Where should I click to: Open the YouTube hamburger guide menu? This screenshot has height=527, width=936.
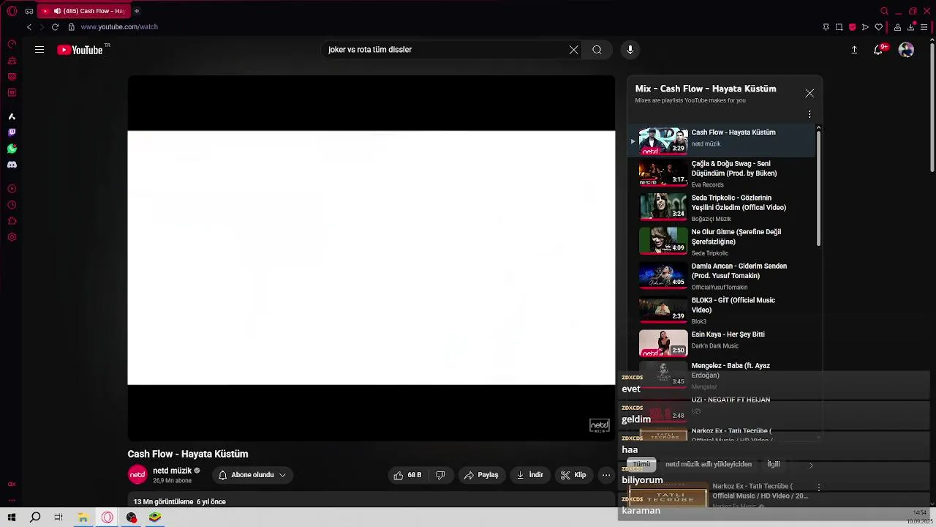(39, 50)
